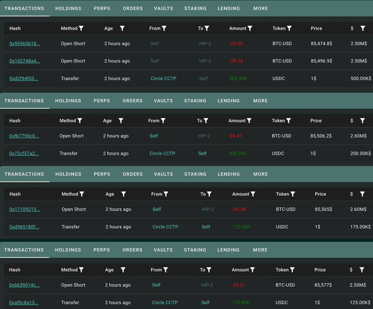Click From Self link in the 0x6639014c row

click(156, 285)
